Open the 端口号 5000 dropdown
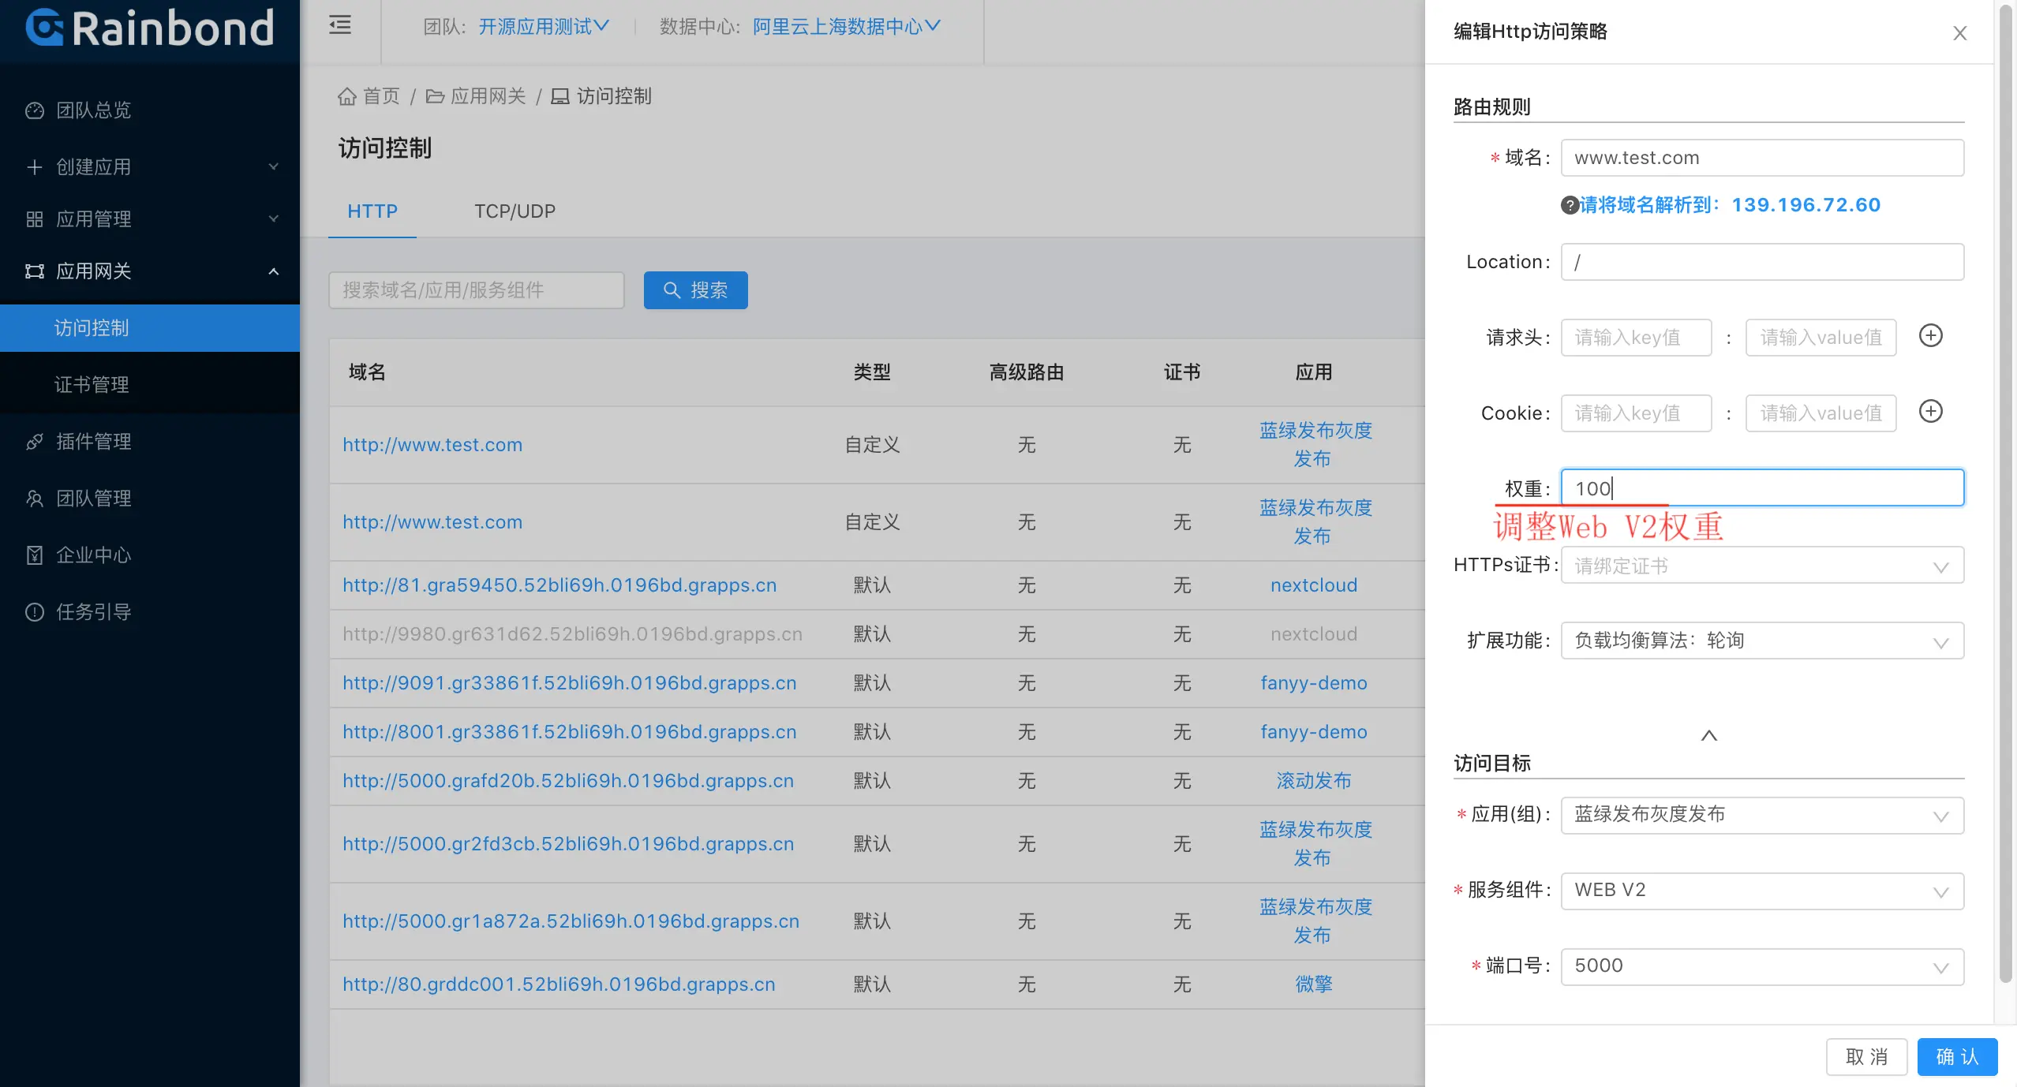Screen dimensions: 2017x1087 tap(1761, 966)
